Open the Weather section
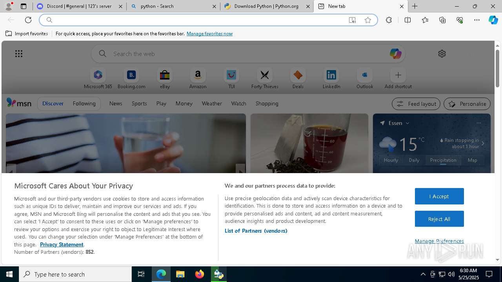The height and width of the screenshot is (282, 502). pos(212,103)
